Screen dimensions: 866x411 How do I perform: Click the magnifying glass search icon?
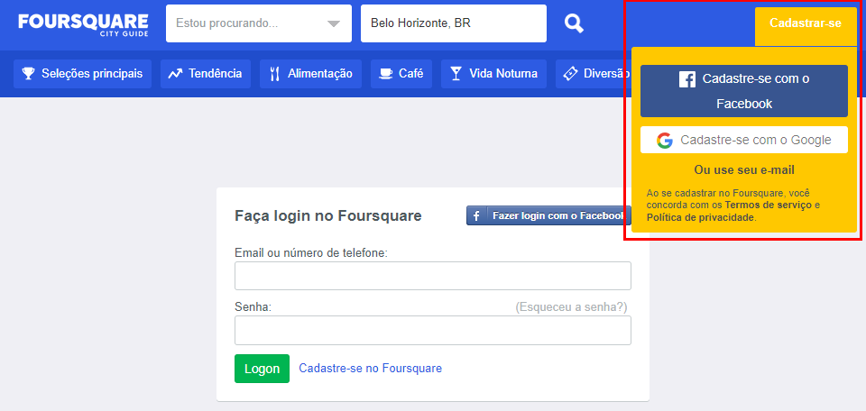[x=574, y=23]
